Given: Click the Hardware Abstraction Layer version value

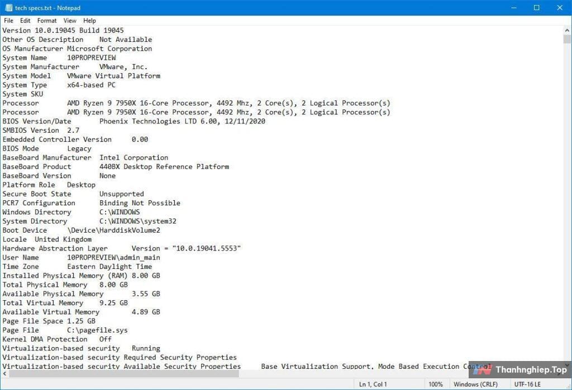Looking at the screenshot, I should (186, 248).
